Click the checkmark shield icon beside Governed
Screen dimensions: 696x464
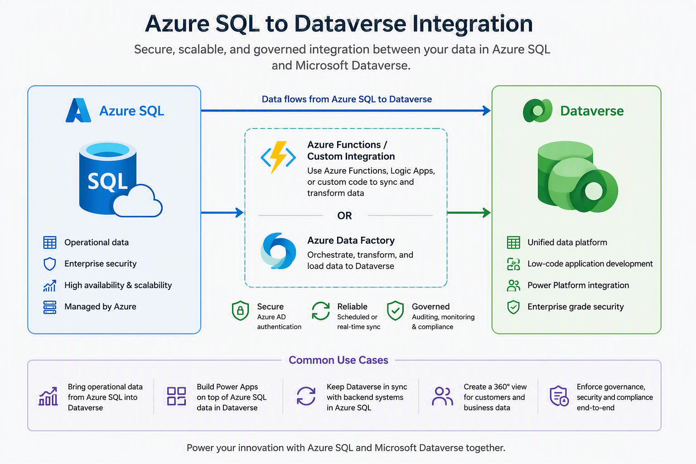click(395, 311)
